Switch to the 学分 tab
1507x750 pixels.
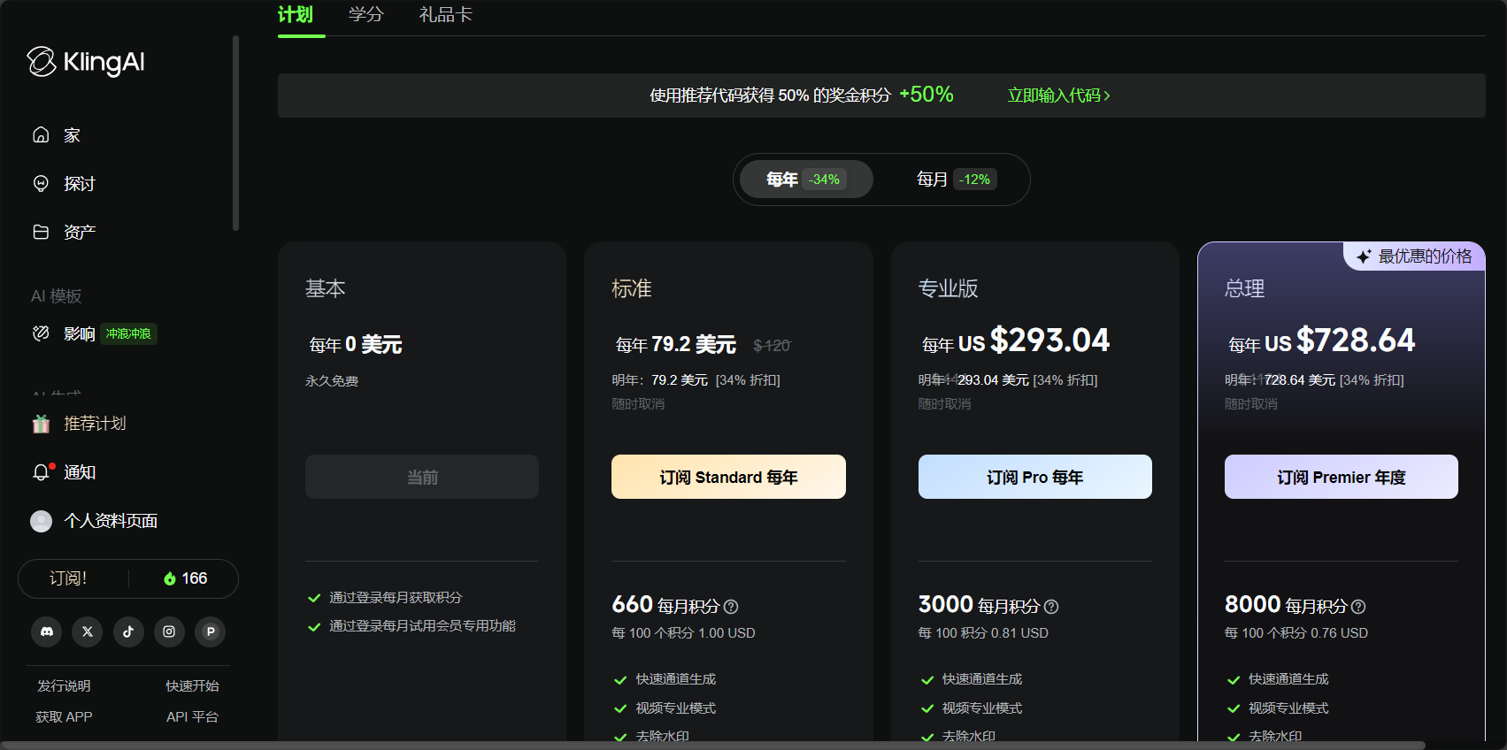366,15
